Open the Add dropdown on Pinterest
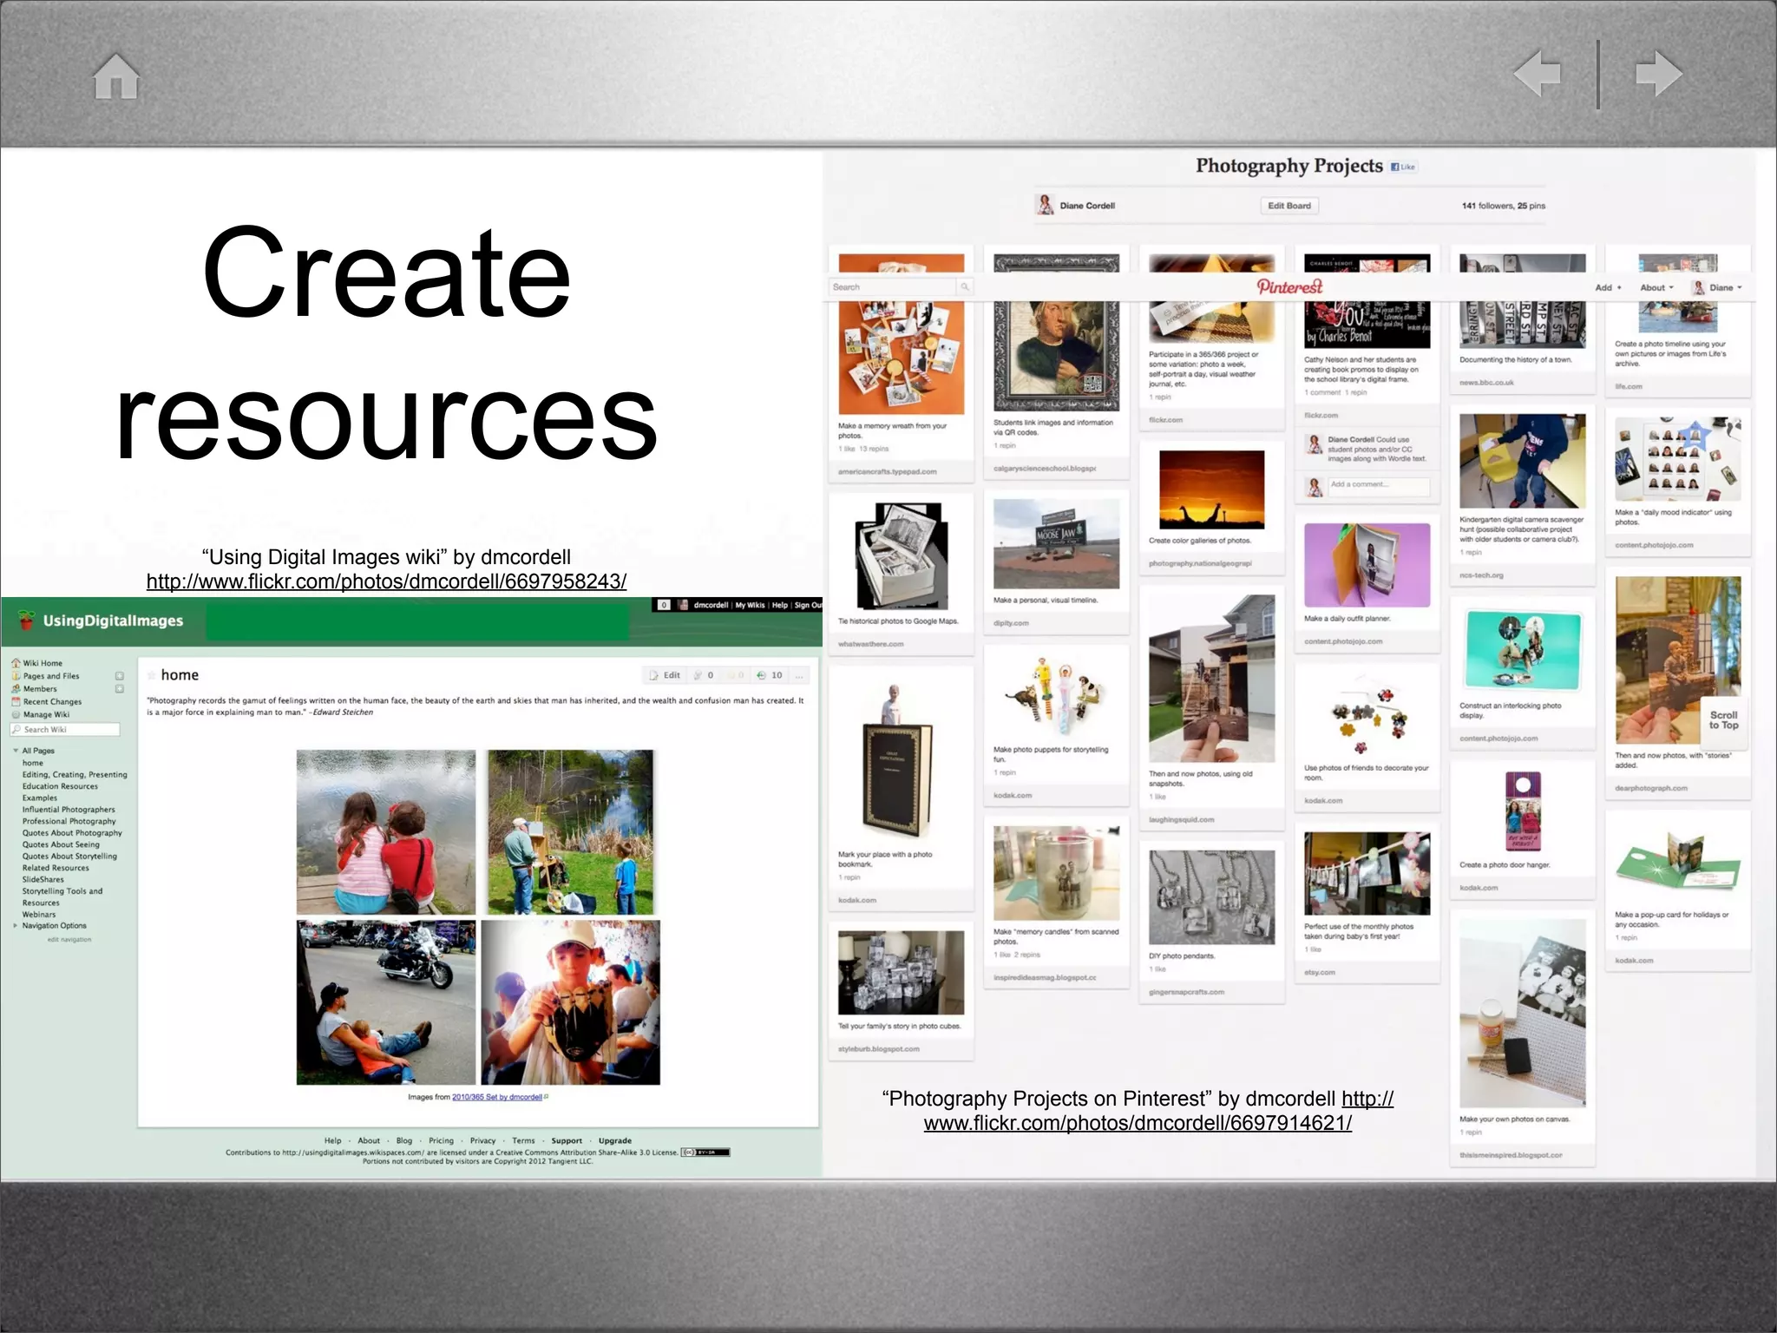1777x1333 pixels. tap(1608, 288)
